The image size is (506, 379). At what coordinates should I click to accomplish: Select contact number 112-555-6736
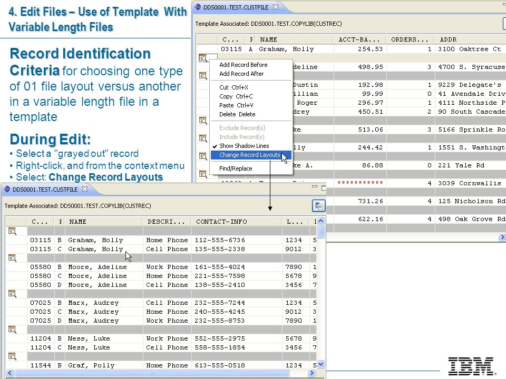(x=237, y=240)
